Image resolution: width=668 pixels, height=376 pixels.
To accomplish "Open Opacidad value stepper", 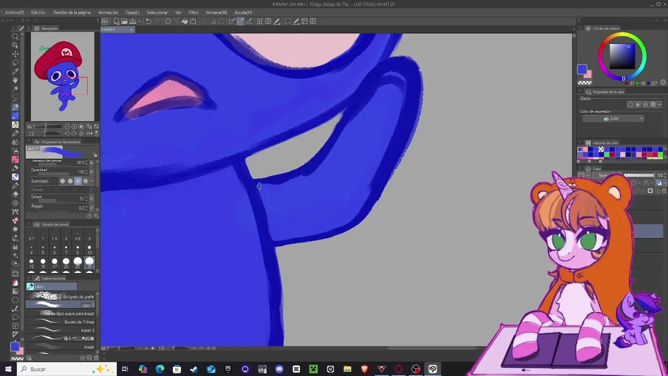I will coord(86,172).
